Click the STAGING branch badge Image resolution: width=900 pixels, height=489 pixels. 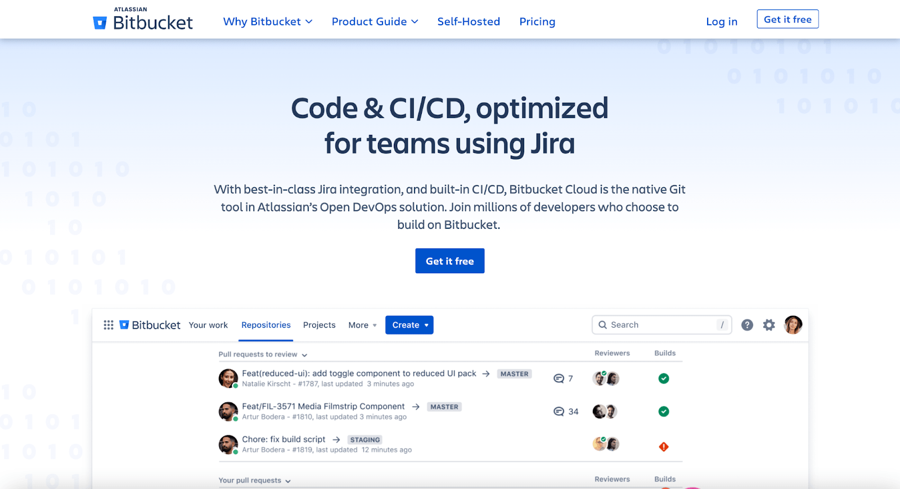[x=365, y=440]
